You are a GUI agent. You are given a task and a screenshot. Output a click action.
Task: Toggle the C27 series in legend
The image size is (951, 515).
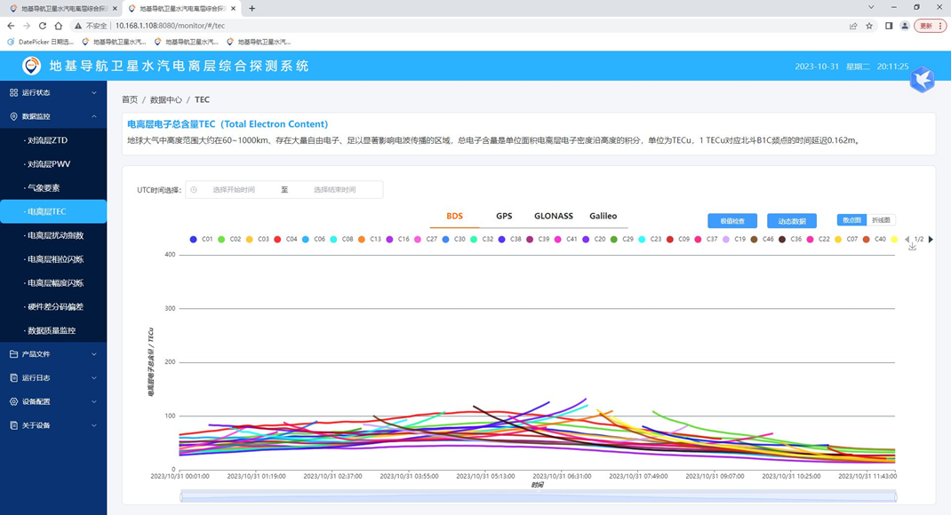425,240
